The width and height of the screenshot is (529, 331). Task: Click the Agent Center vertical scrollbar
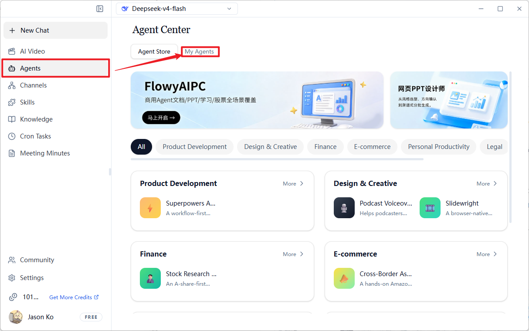click(x=510, y=147)
